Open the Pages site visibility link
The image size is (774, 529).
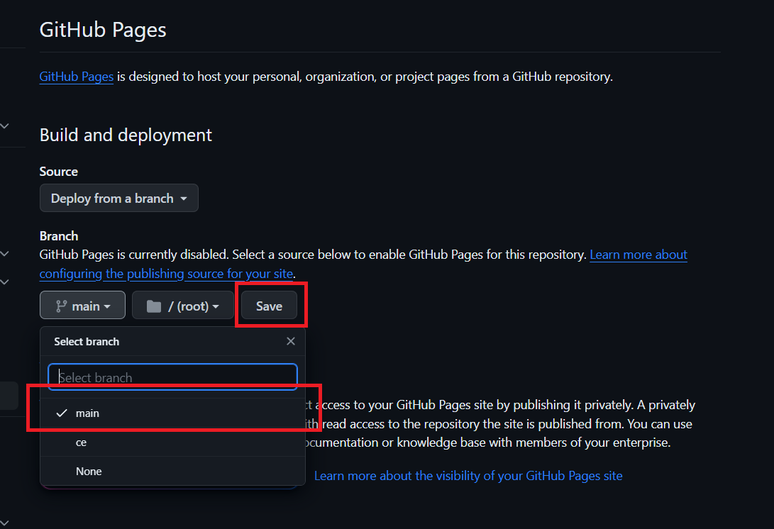click(468, 475)
